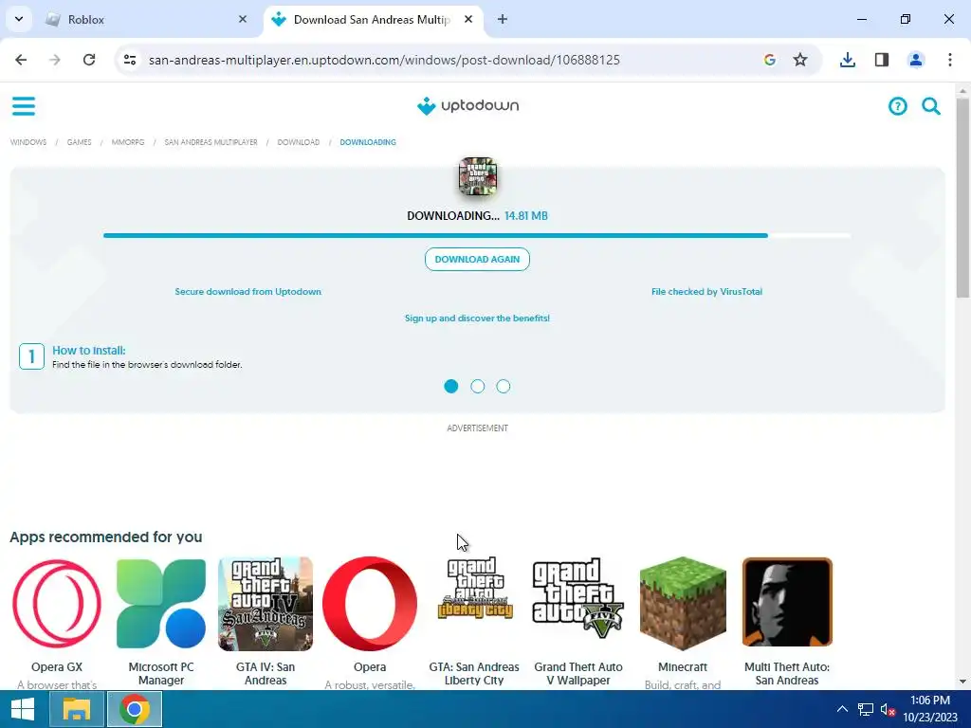The height and width of the screenshot is (728, 971).
Task: Open the Opera GX app icon
Action: tap(57, 604)
